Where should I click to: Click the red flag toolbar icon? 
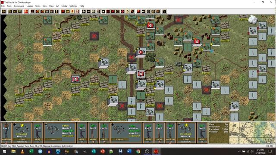[x=63, y=12]
